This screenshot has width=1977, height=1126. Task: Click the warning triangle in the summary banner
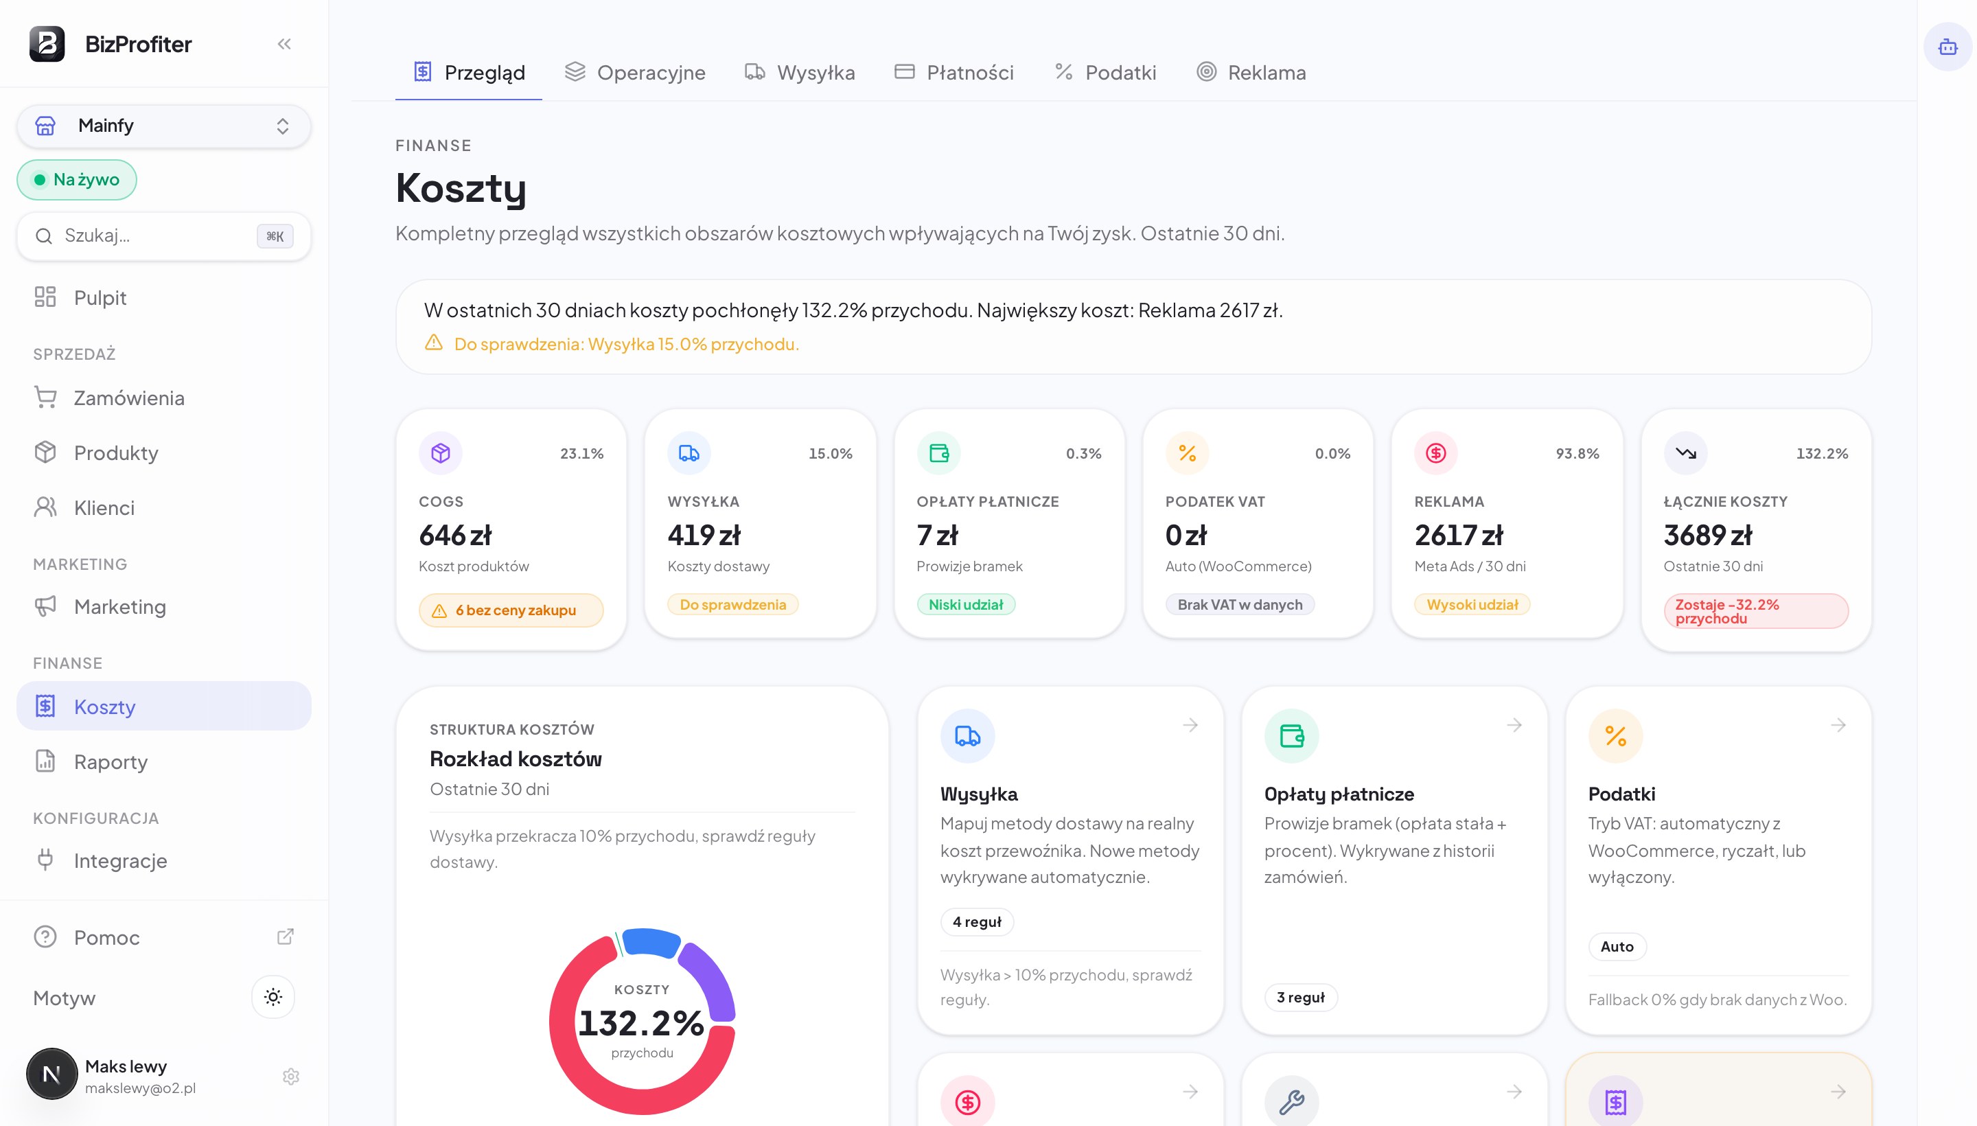(x=434, y=343)
